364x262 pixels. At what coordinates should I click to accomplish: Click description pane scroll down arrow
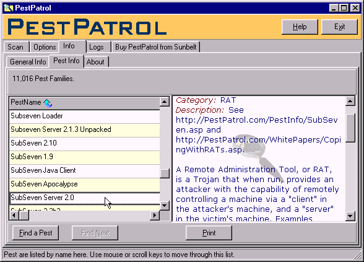(x=350, y=216)
